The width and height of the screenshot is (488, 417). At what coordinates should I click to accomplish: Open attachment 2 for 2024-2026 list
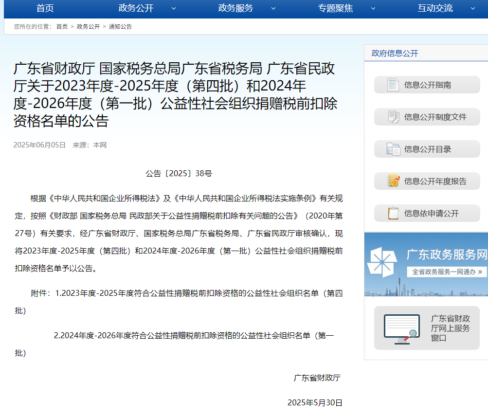pyautogui.click(x=194, y=335)
